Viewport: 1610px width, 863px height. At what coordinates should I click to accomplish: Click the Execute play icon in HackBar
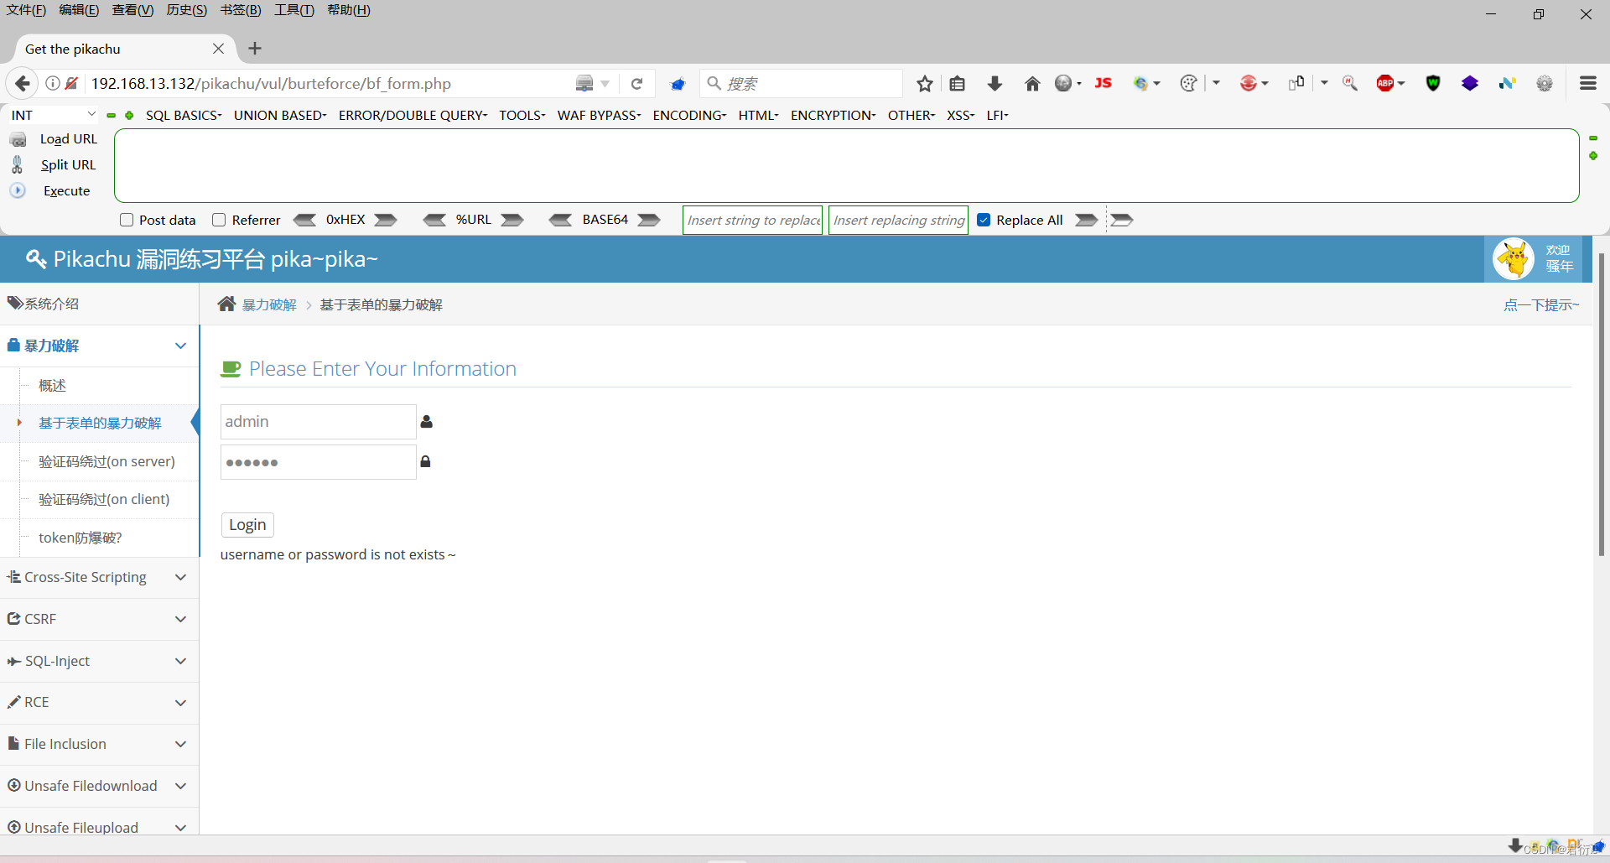click(18, 190)
